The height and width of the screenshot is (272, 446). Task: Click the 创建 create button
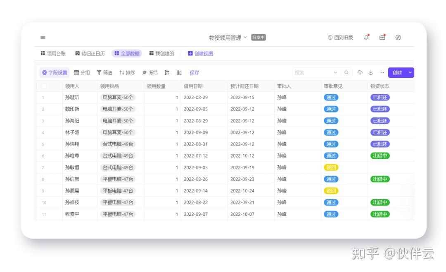(397, 73)
